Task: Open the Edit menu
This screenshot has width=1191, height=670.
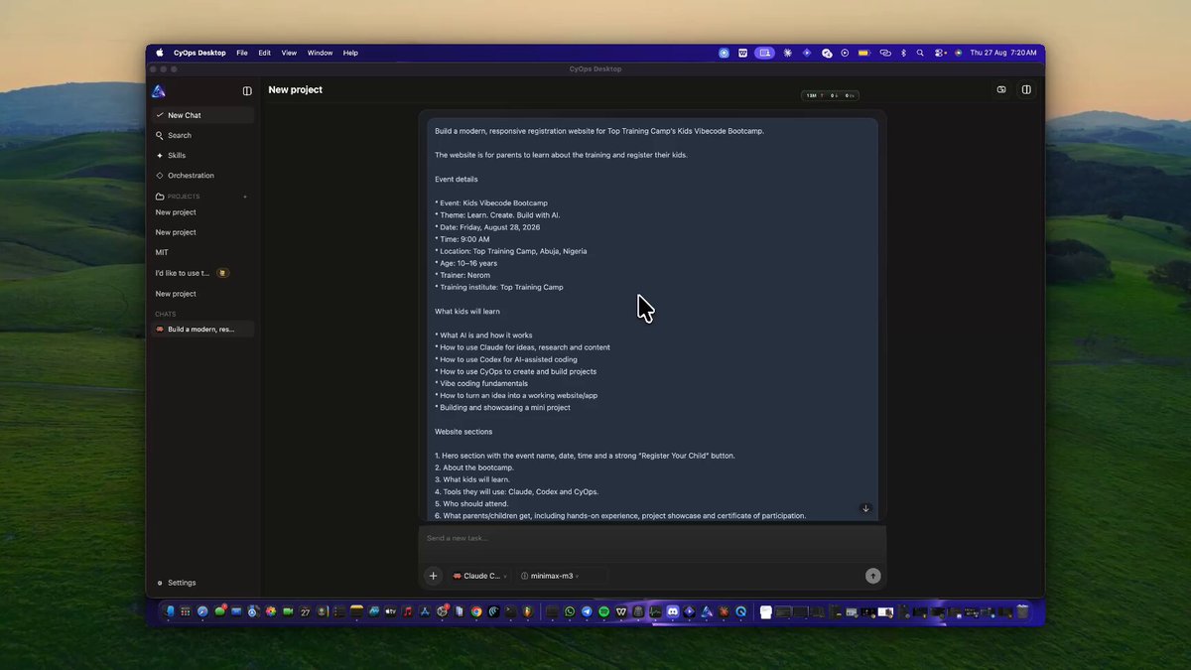Action: click(265, 53)
